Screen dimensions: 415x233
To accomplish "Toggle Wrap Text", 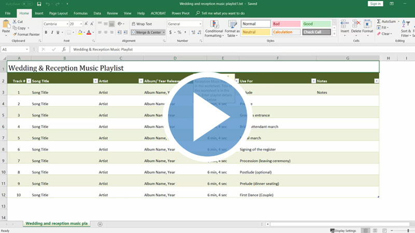I will click(141, 24).
